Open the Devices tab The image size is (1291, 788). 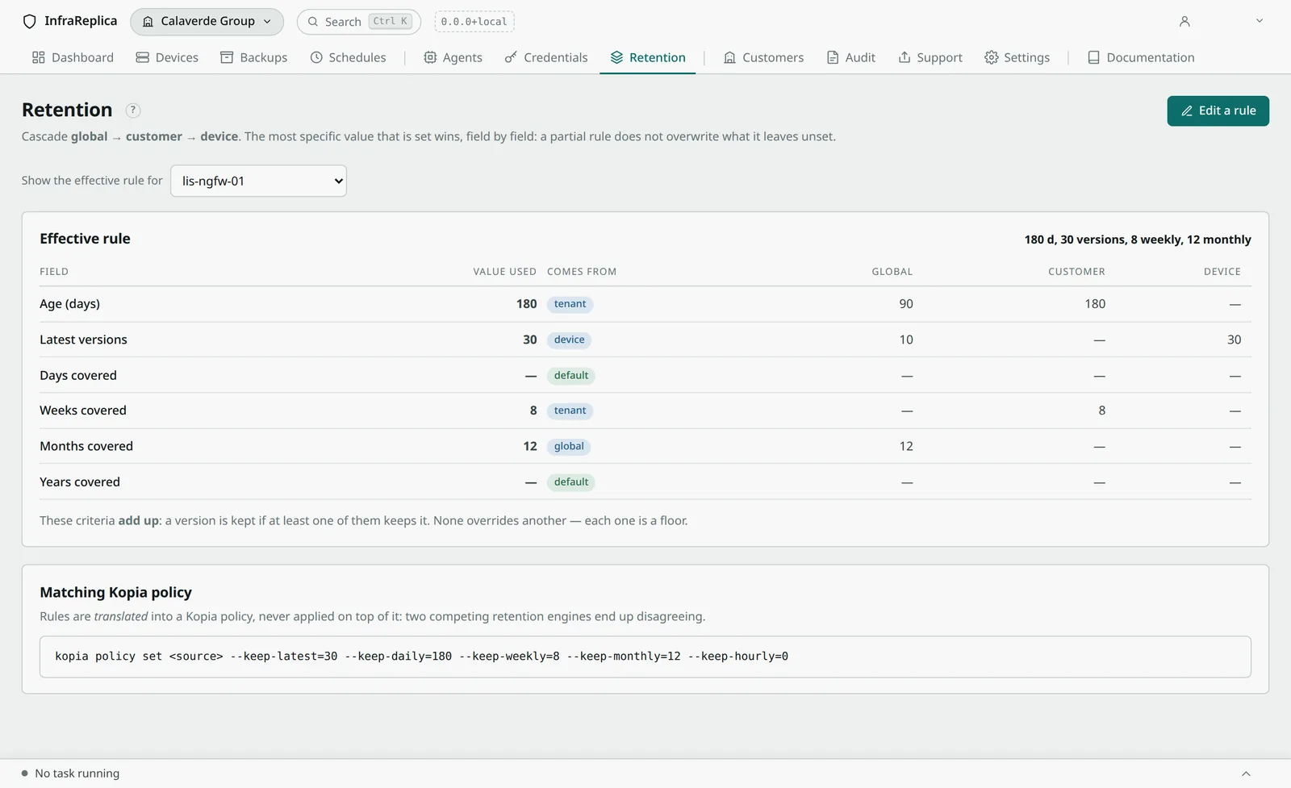(167, 57)
